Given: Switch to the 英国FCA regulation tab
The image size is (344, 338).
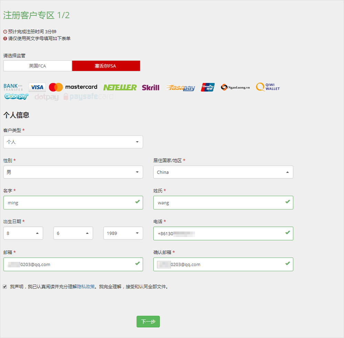Looking at the screenshot, I should [37, 65].
